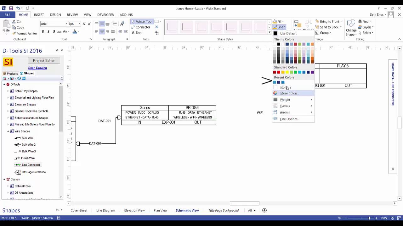Collapse the D-Tools root node

(x=4, y=84)
